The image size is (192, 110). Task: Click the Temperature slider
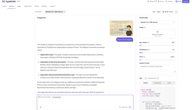[157, 53]
